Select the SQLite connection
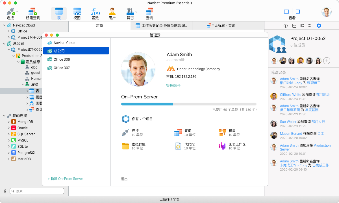Image resolution: width=339 pixels, height=203 pixels. click(22, 147)
